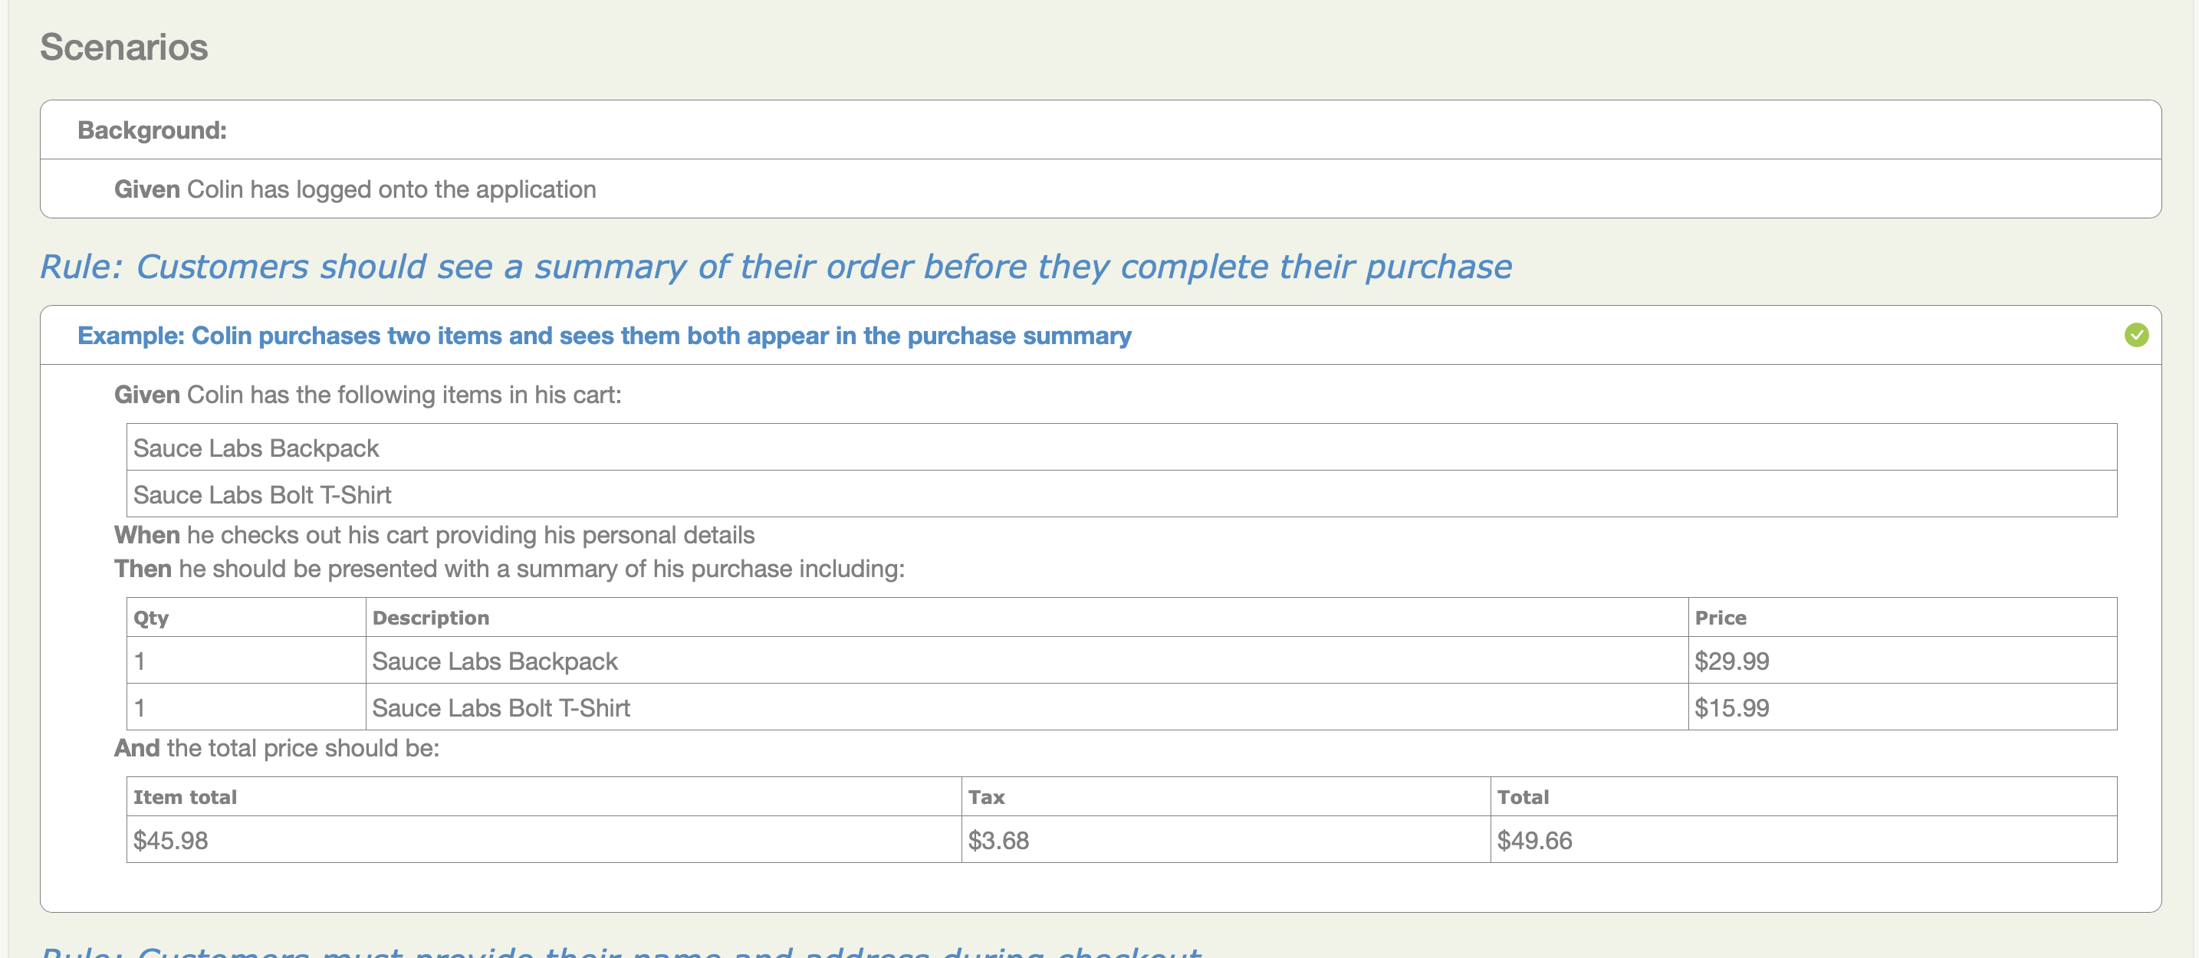Select the $3.68 tax cell
This screenshot has height=958, width=2199.
(998, 840)
